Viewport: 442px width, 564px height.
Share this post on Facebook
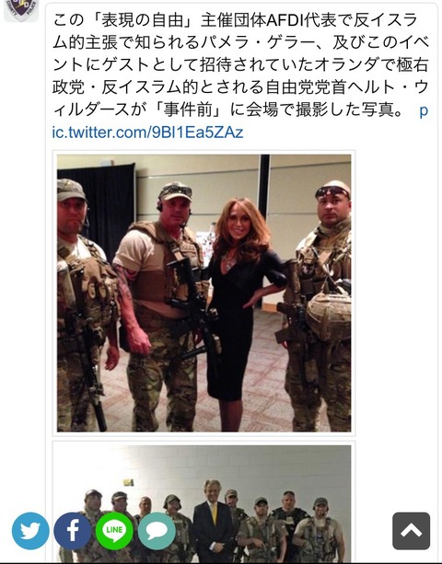73,531
